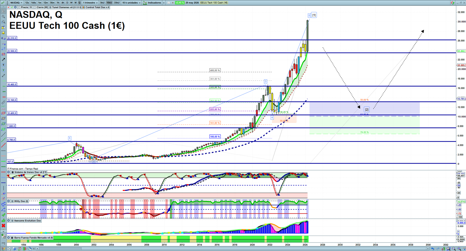
Task: Select the black diagonal line tool
Action: [3, 135]
